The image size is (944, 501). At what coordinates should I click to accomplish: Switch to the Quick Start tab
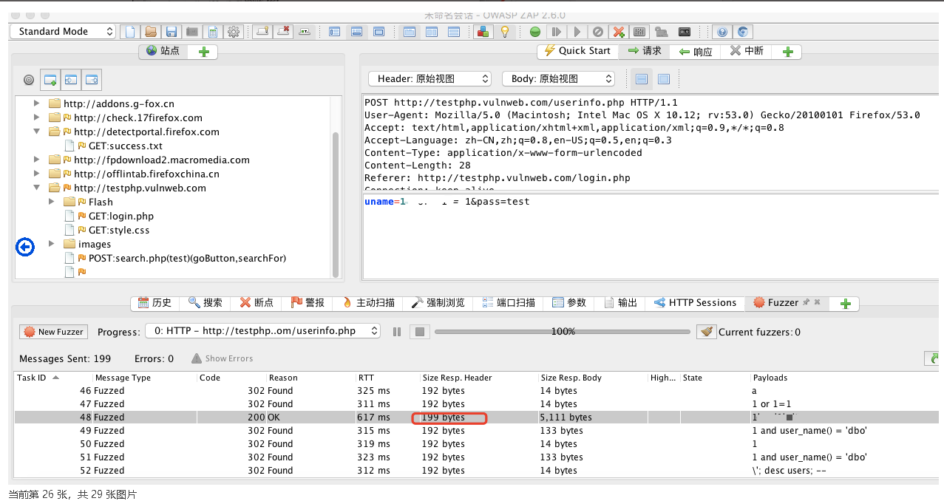[577, 51]
